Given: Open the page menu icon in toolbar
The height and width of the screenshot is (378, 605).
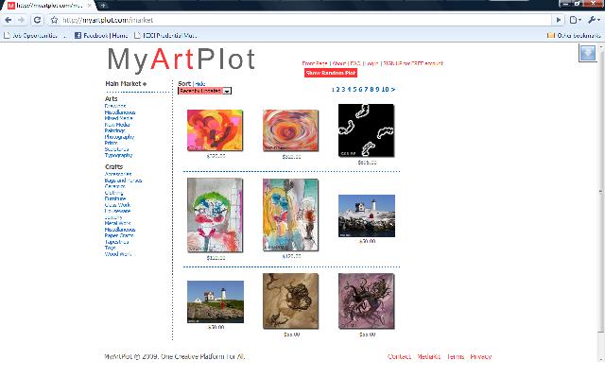Looking at the screenshot, I should click(x=575, y=20).
